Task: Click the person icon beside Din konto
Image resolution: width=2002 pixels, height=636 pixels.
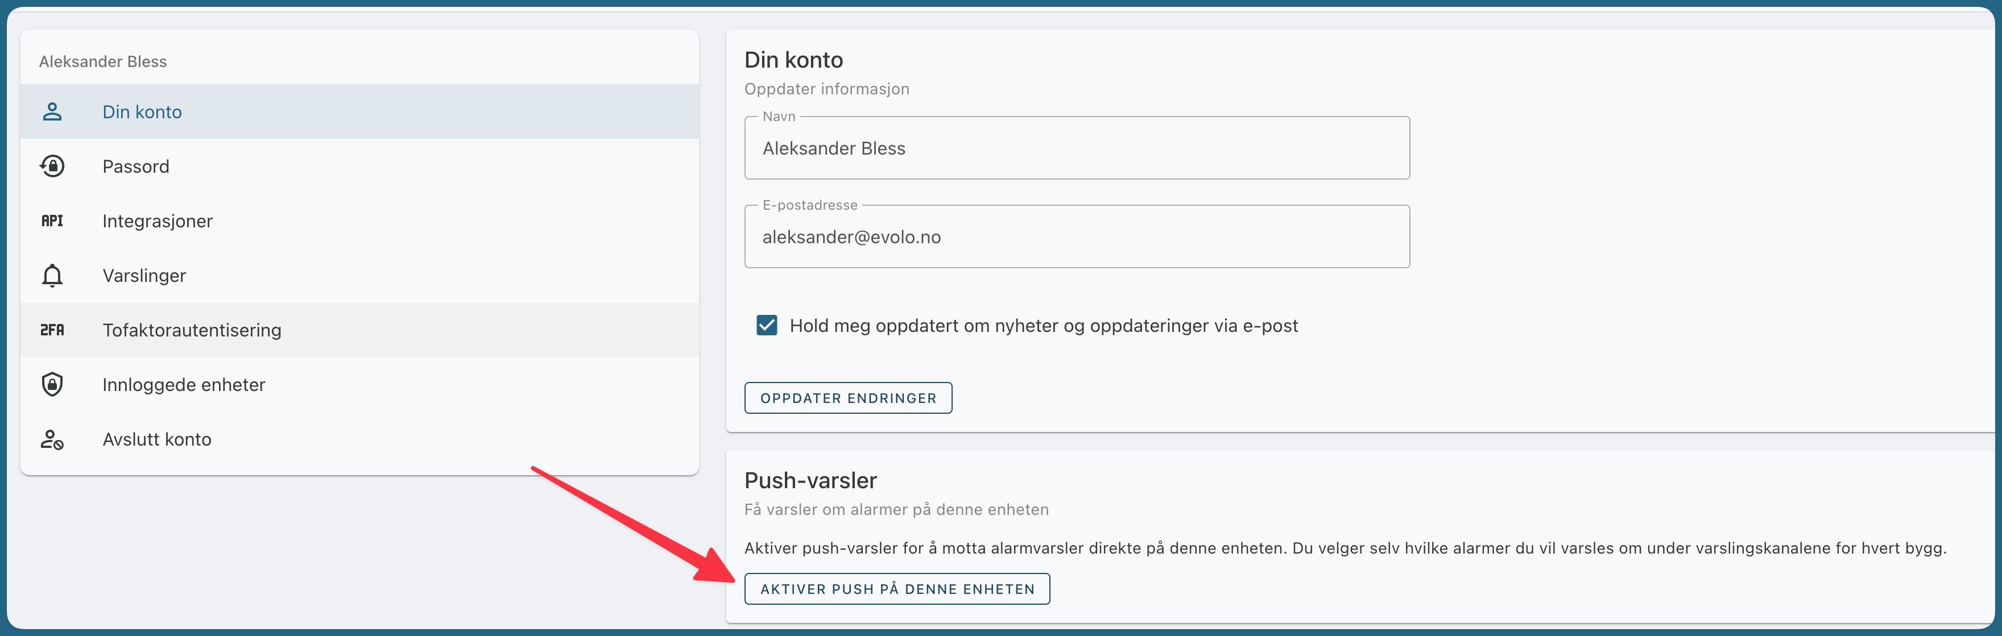Action: coord(52,112)
